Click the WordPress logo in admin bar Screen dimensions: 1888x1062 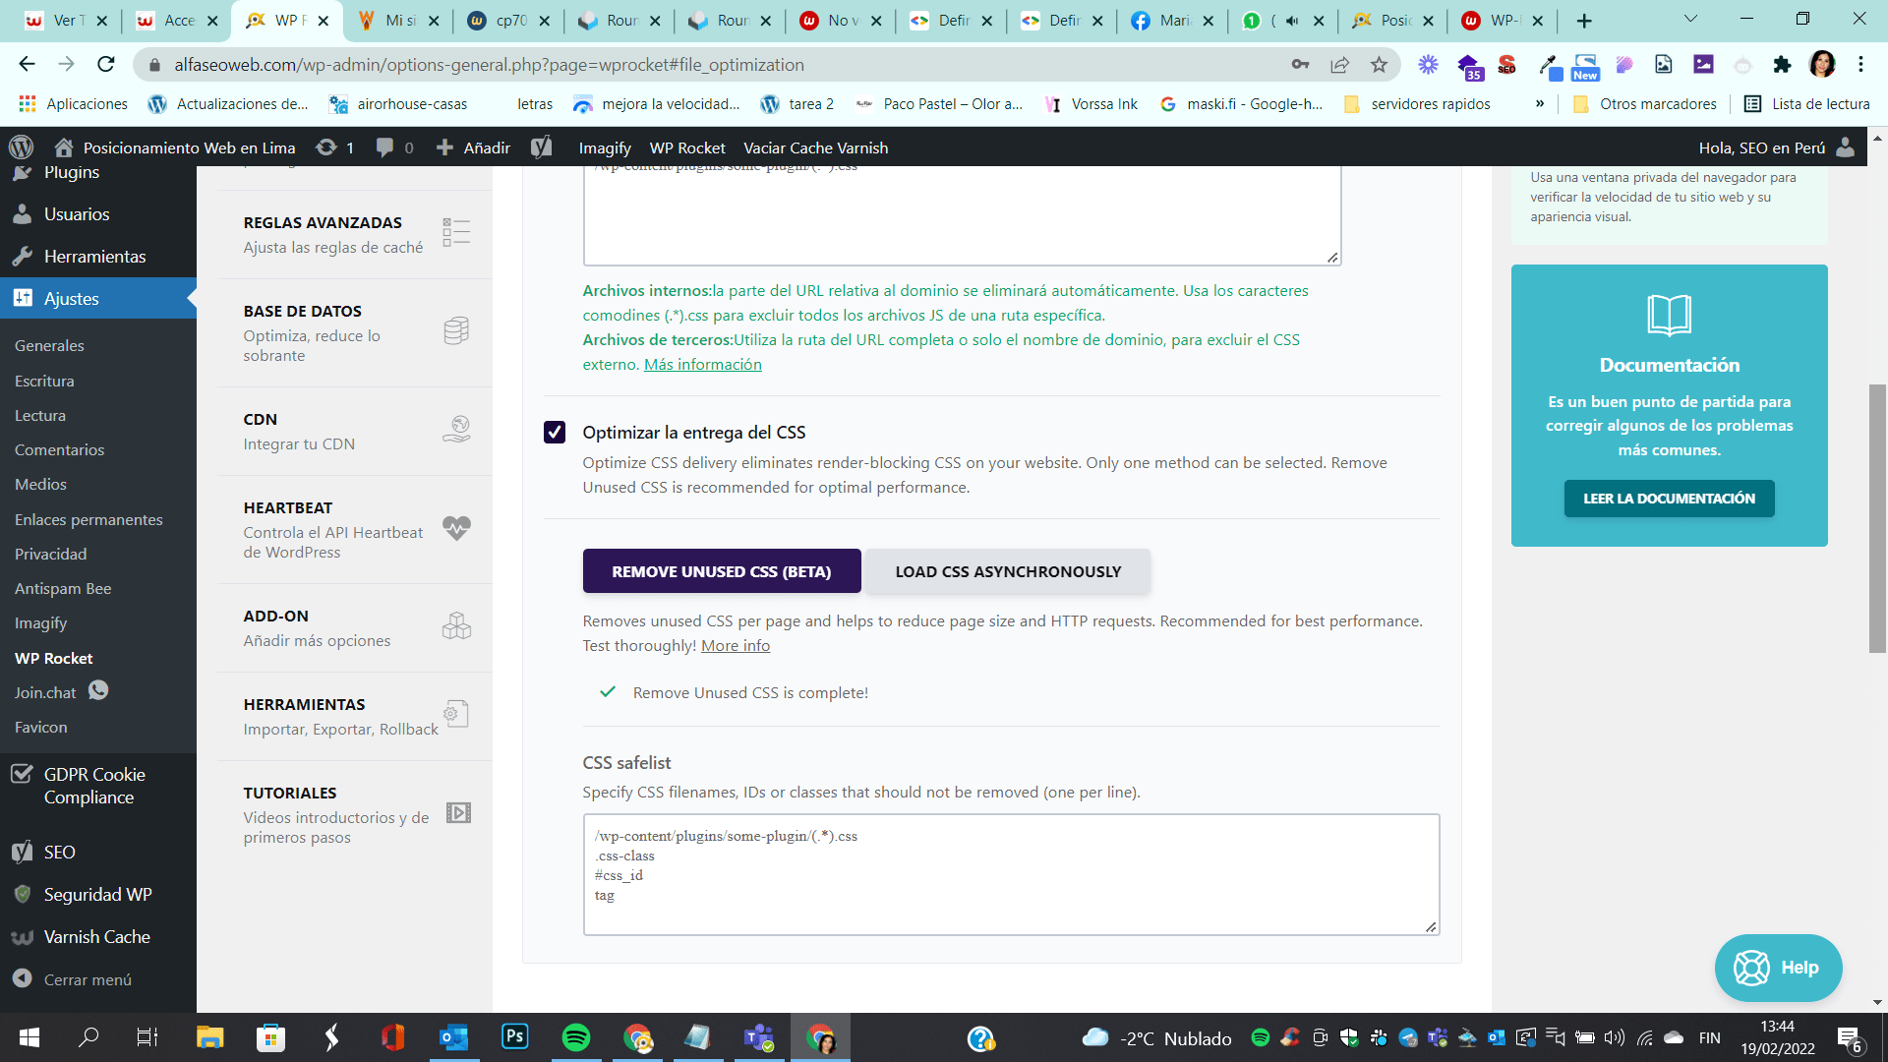pyautogui.click(x=21, y=147)
